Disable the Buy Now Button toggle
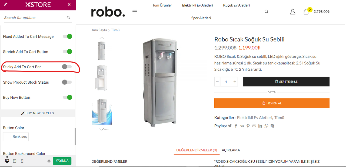346x167 pixels. point(67,97)
